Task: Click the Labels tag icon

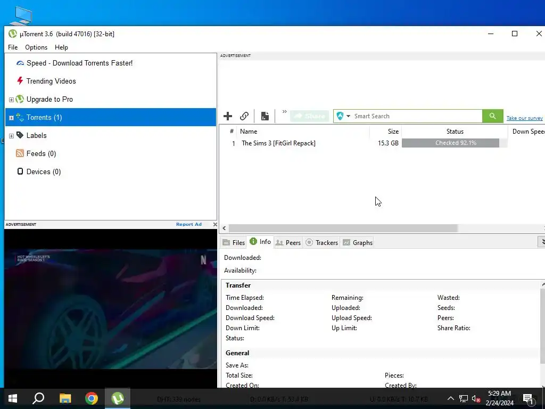Action: tap(20, 135)
